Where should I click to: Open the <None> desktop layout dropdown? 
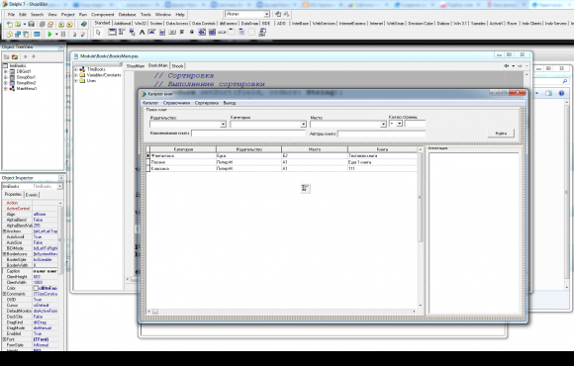(266, 14)
